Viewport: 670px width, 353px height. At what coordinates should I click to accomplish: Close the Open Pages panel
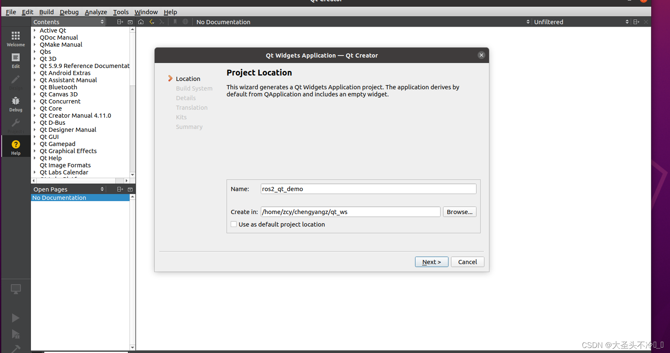pos(130,189)
